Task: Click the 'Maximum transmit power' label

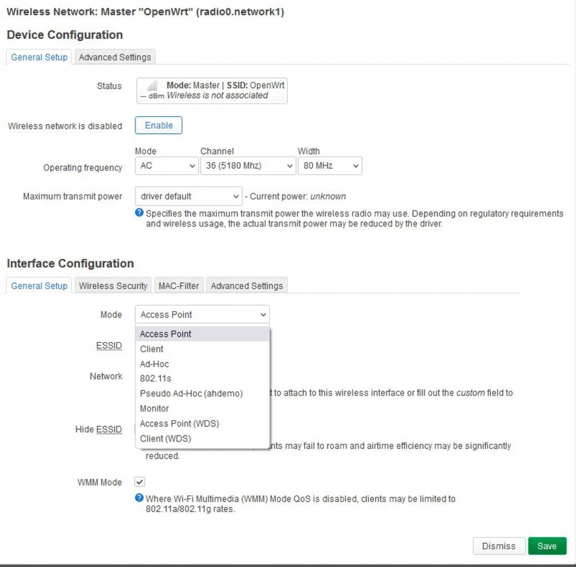Action: click(x=73, y=196)
